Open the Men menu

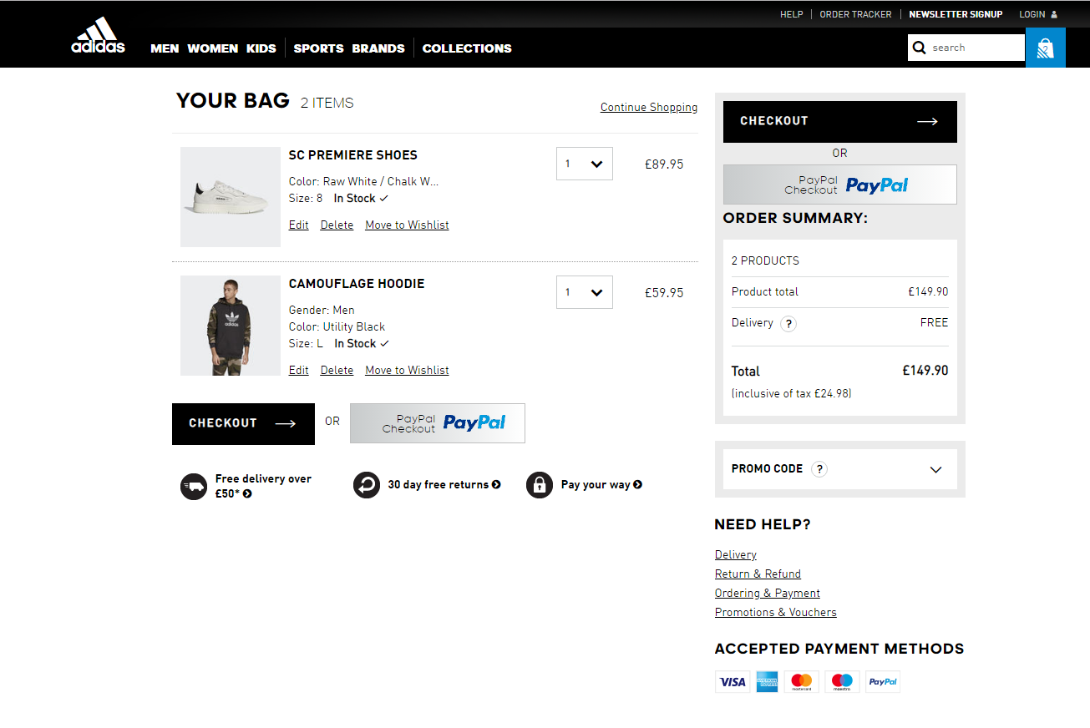click(x=165, y=48)
